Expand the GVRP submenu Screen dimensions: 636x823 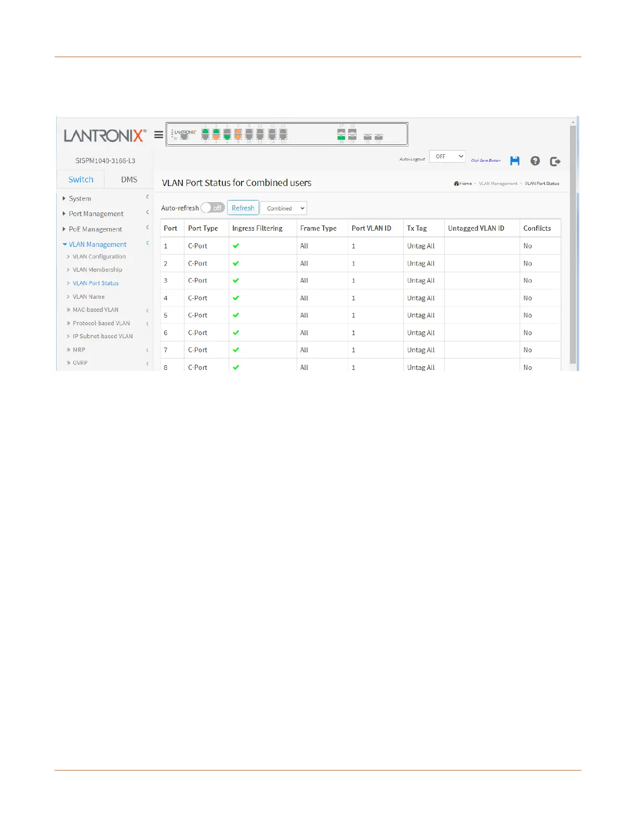pyautogui.click(x=80, y=363)
